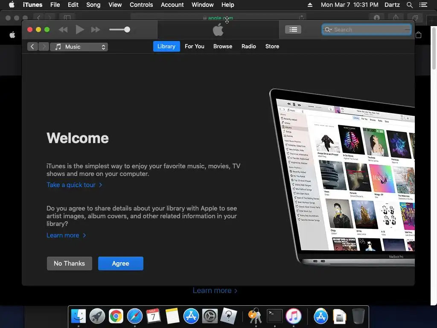Click the Apple logo on Safari page
Viewport: 437px width, 328px height.
12,35
